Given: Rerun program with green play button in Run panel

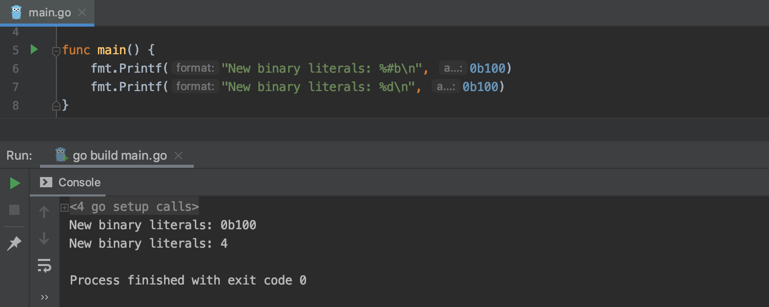Looking at the screenshot, I should pos(15,183).
